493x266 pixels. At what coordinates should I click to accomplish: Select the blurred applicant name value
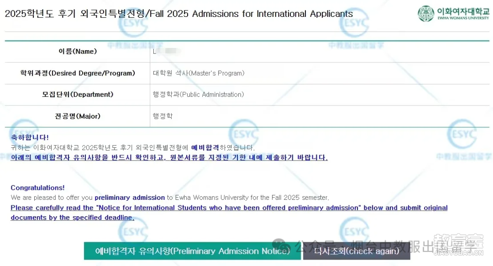pos(167,51)
